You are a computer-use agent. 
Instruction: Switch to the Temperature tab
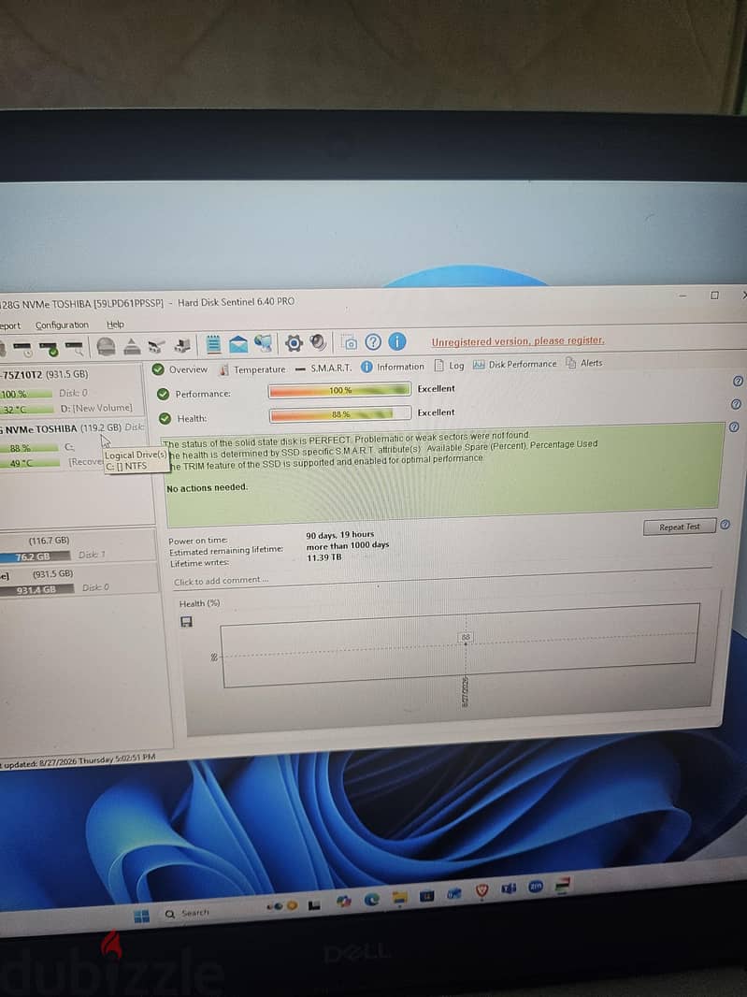pos(252,369)
